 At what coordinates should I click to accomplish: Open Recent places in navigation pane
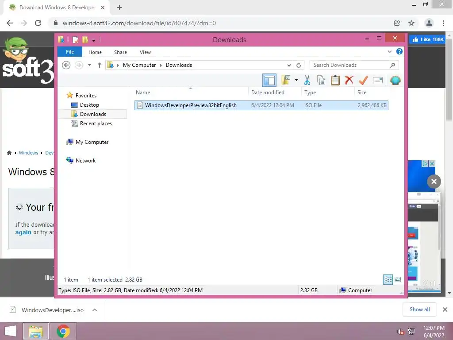coord(96,124)
